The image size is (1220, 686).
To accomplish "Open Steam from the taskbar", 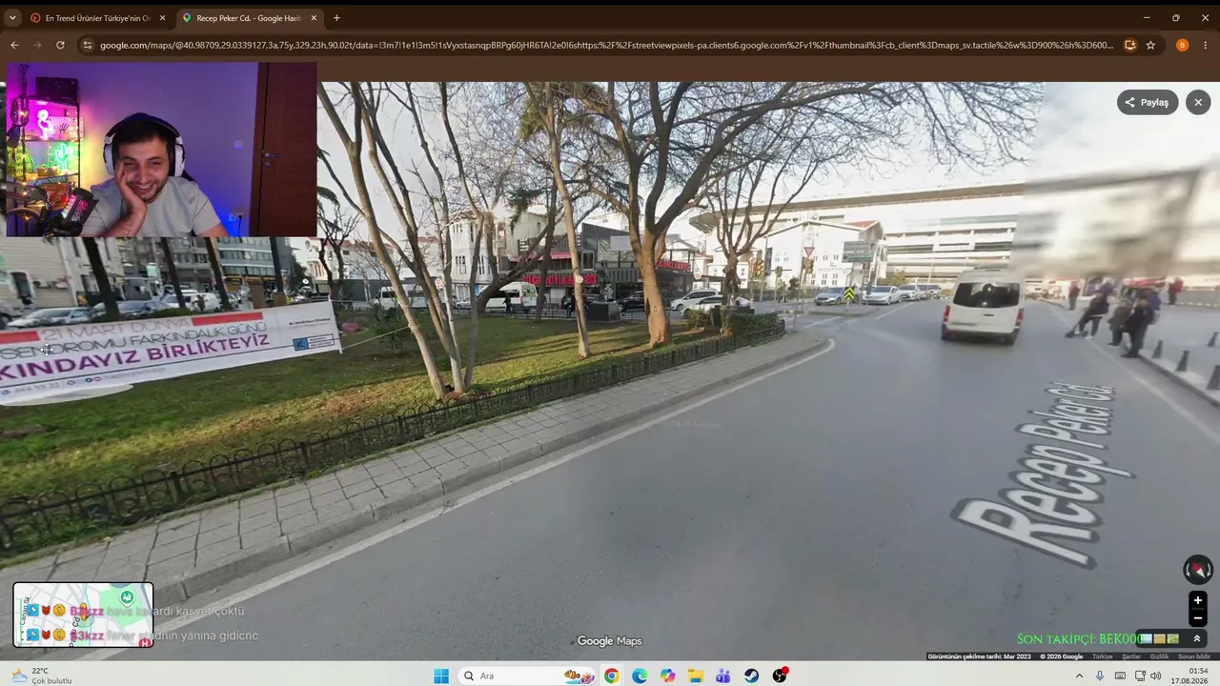I will pos(752,676).
